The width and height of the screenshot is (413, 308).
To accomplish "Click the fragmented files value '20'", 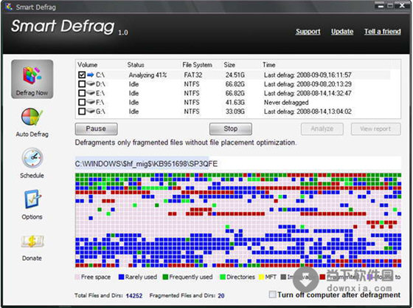I will click(221, 295).
